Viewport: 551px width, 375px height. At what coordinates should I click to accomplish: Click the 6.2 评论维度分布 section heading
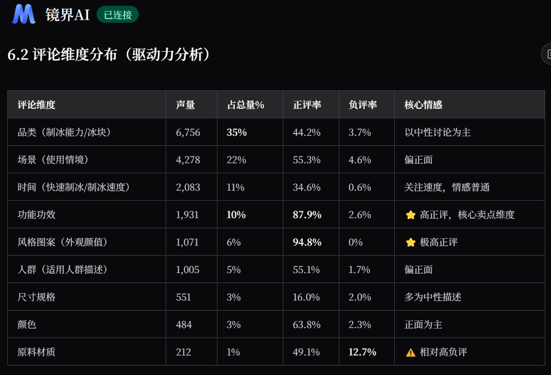(109, 54)
